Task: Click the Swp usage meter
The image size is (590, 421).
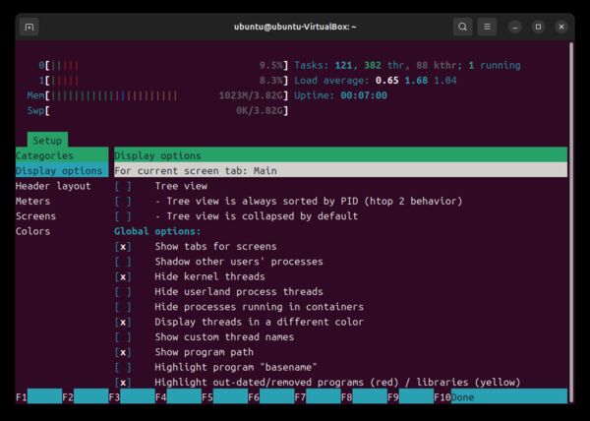Action: [x=157, y=110]
